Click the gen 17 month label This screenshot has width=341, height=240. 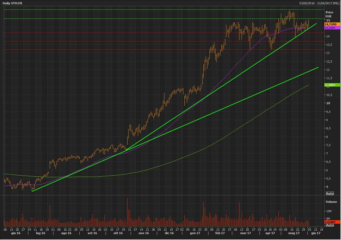[x=195, y=233]
